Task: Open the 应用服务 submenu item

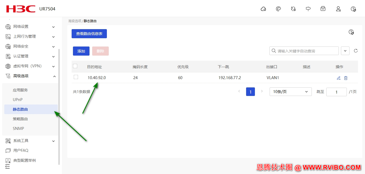Action: click(x=20, y=90)
